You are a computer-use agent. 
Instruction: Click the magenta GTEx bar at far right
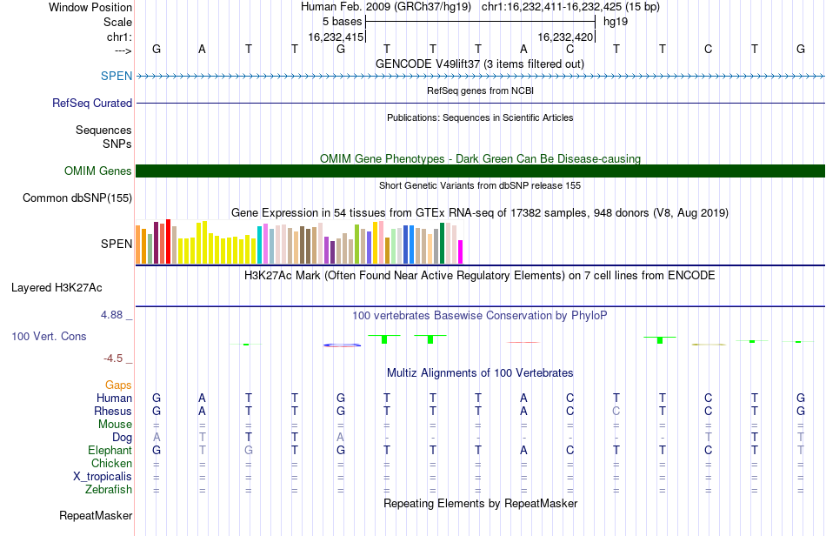pos(460,252)
